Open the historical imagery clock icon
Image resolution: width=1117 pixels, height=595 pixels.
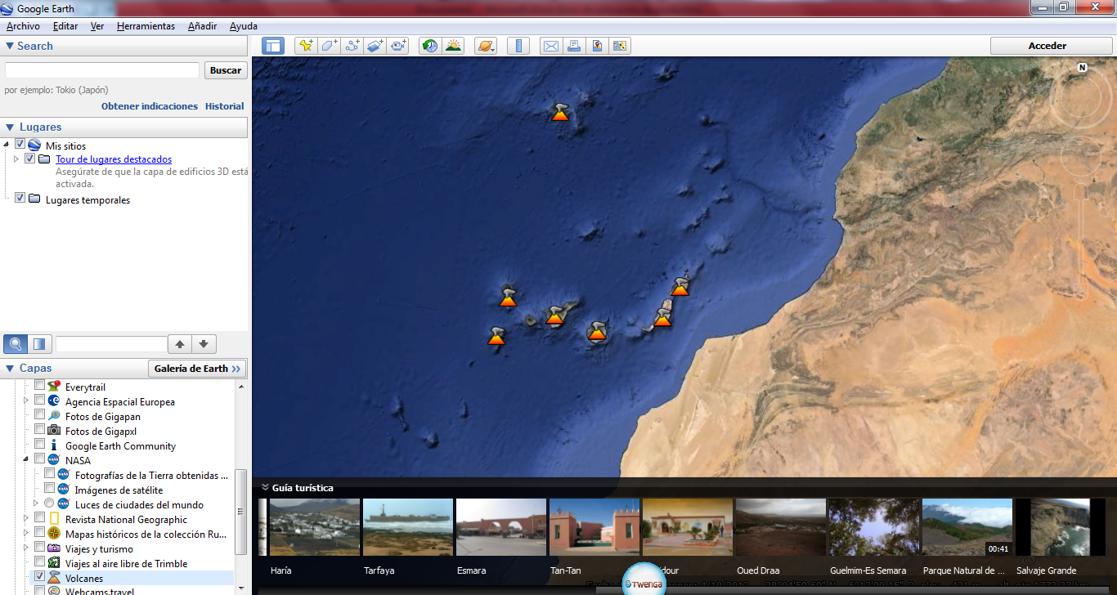click(429, 46)
